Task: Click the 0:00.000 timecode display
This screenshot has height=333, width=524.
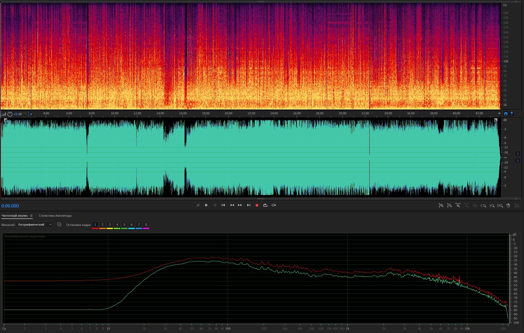Action: [x=10, y=206]
